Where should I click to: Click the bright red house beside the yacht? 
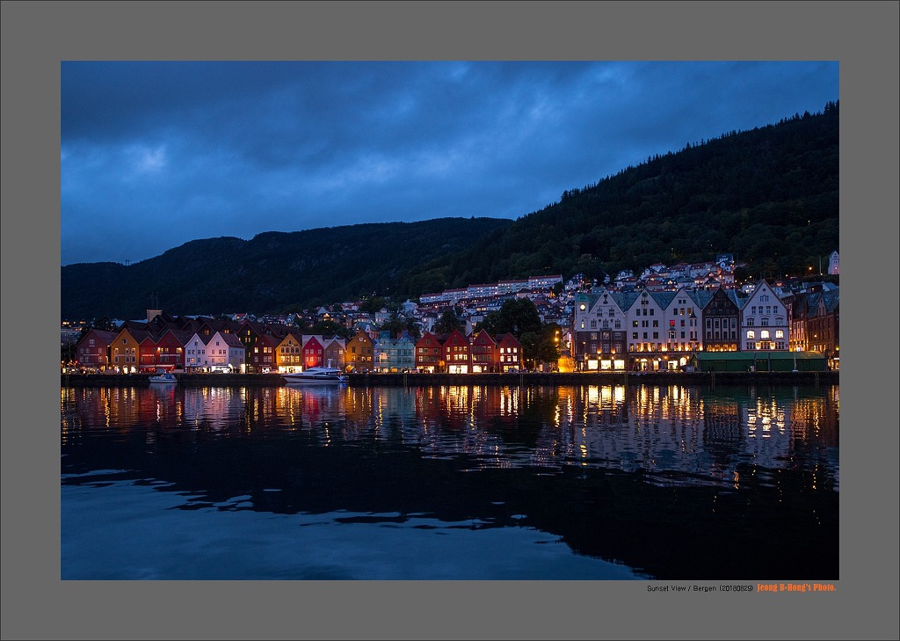point(313,352)
